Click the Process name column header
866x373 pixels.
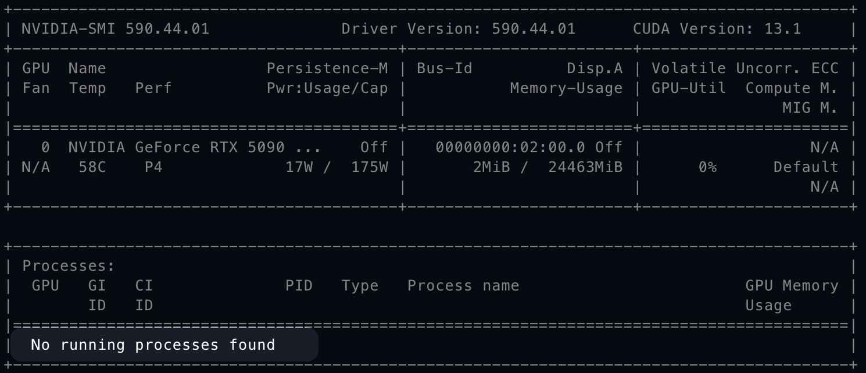click(x=463, y=285)
